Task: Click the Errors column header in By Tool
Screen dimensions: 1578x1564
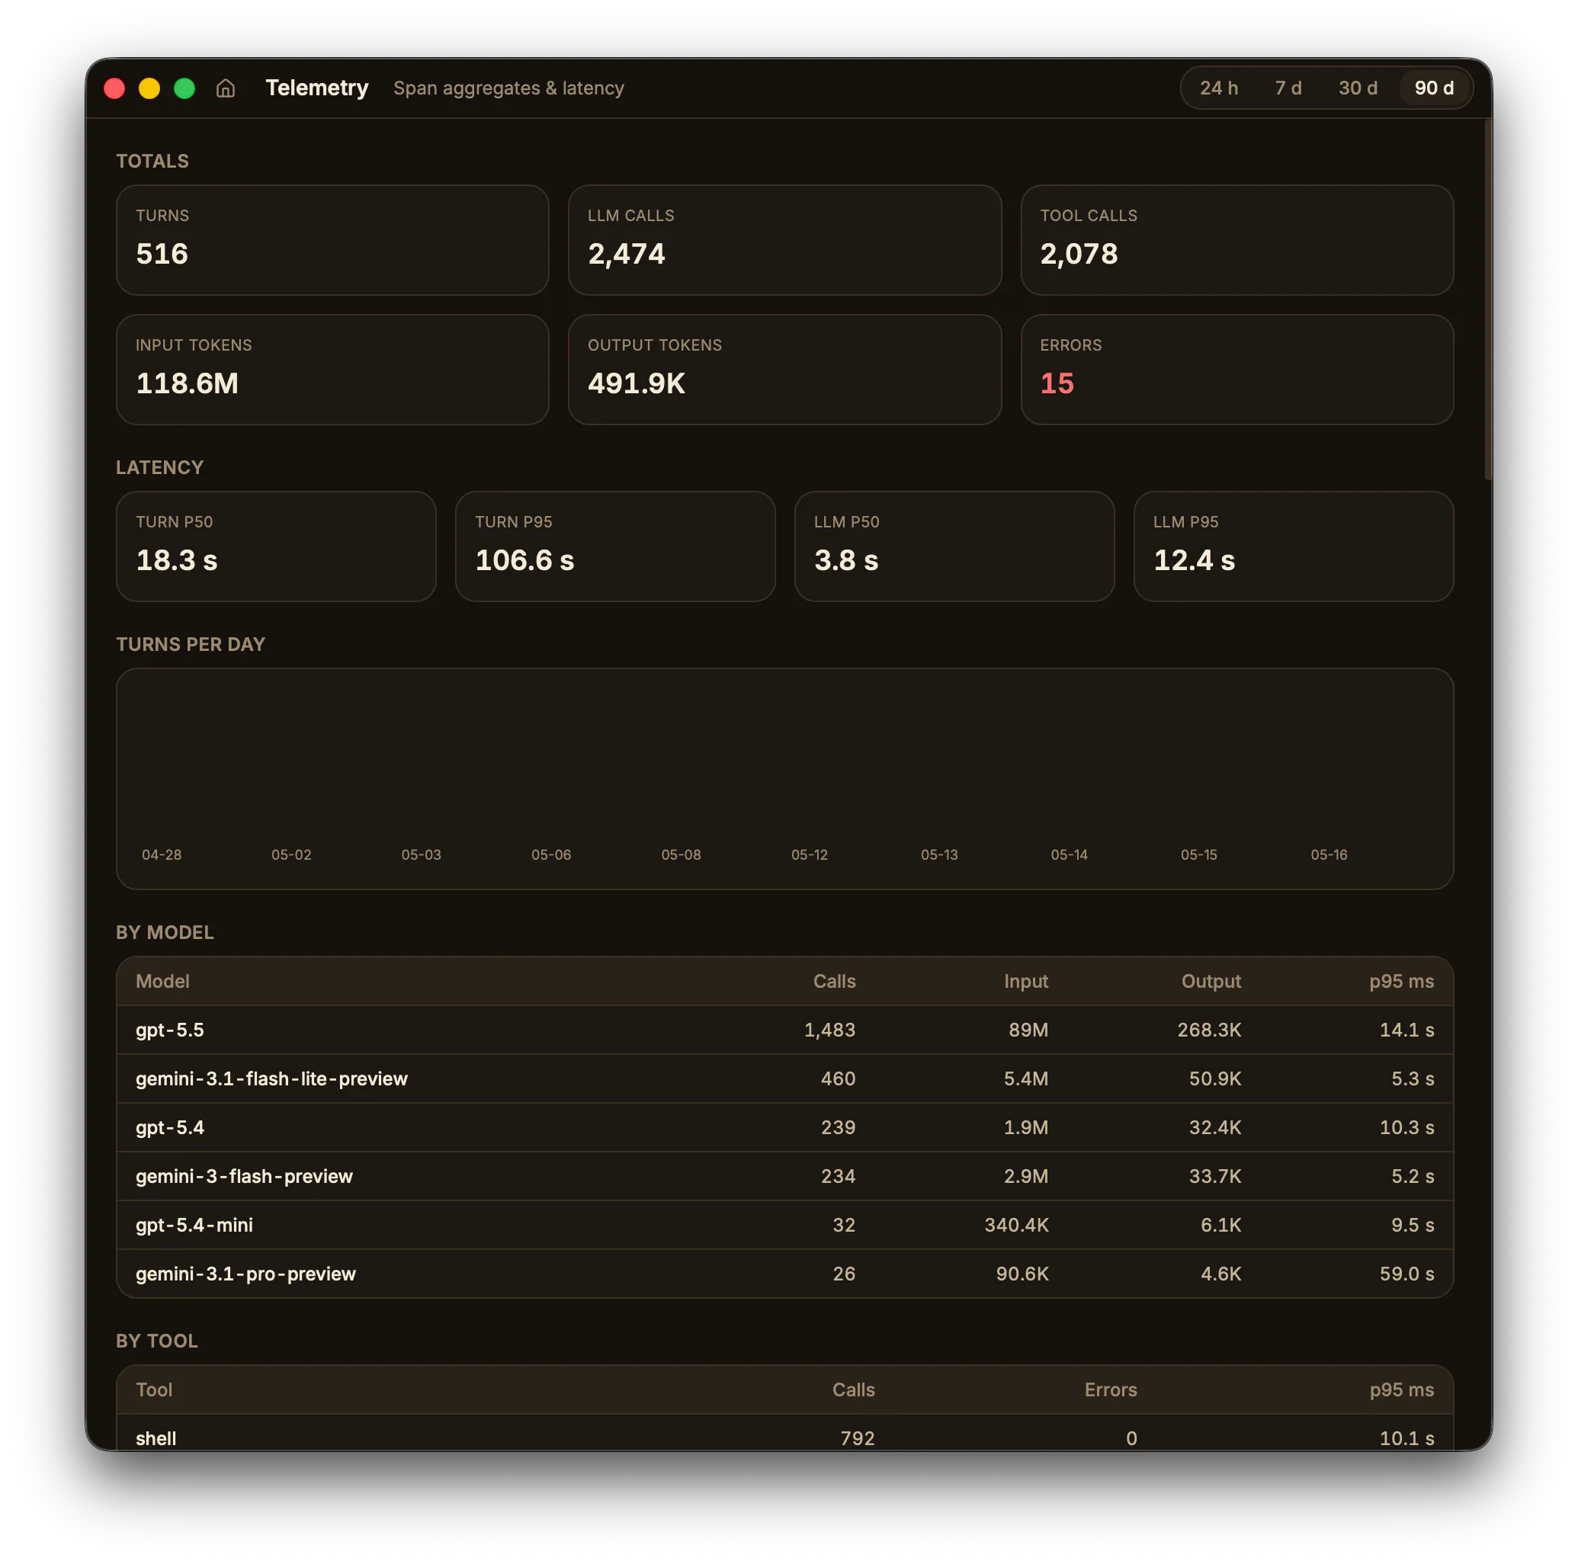Action: click(1110, 1389)
